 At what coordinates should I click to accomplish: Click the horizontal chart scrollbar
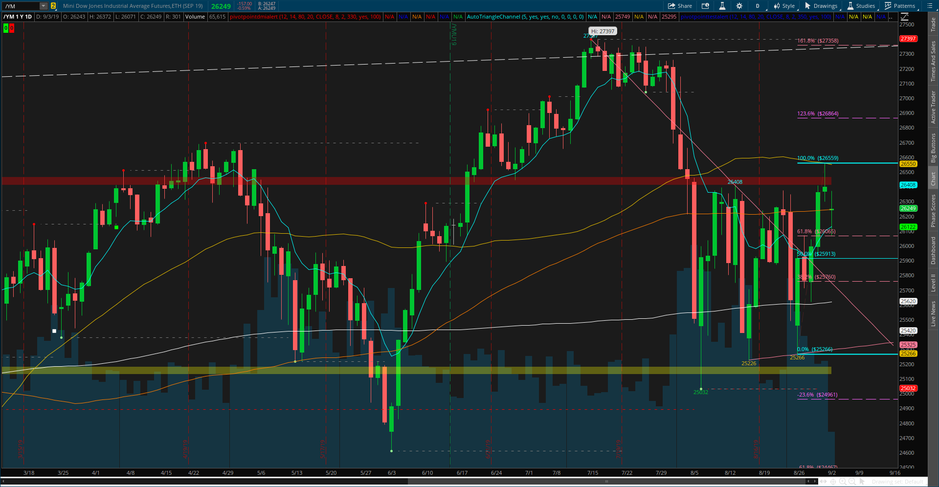point(606,481)
